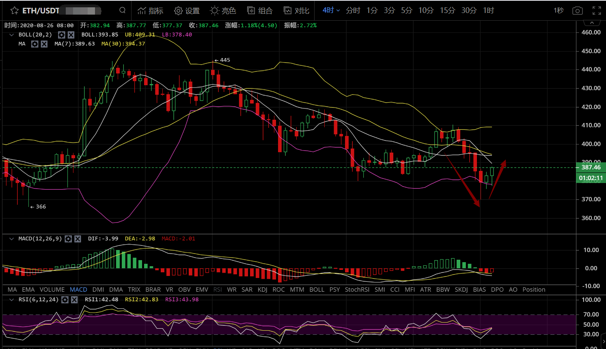Enter fullscreen mode using expand icon
Image resolution: width=606 pixels, height=349 pixels.
[x=597, y=11]
